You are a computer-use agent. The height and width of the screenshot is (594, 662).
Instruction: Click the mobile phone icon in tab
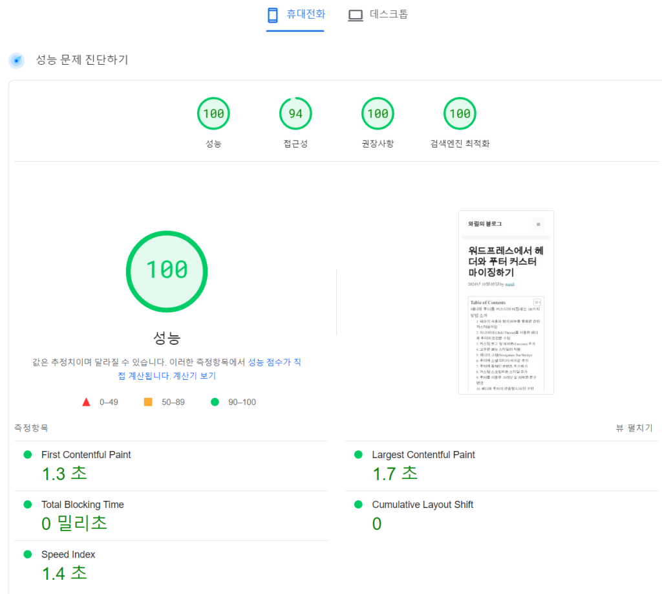point(273,16)
